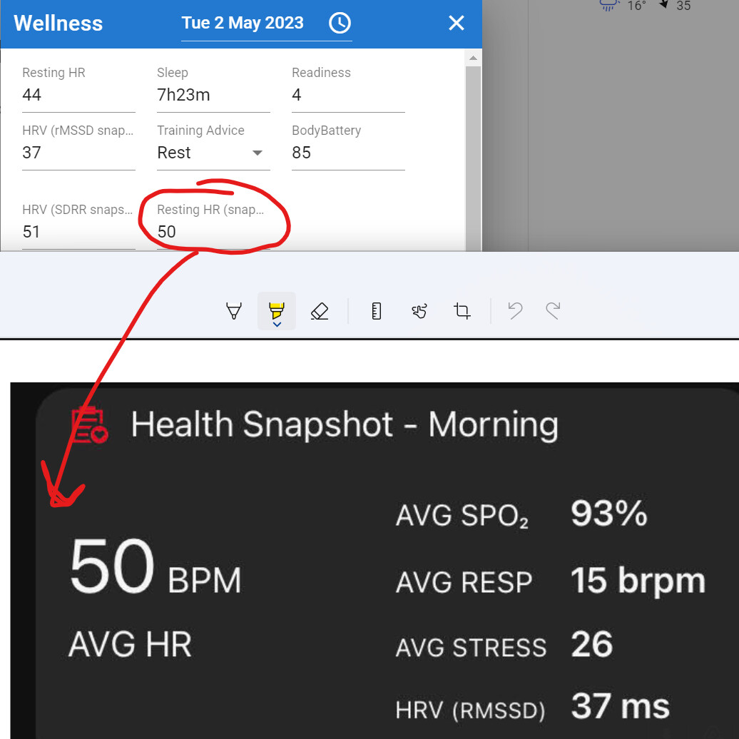Activate the eraser tool

319,311
